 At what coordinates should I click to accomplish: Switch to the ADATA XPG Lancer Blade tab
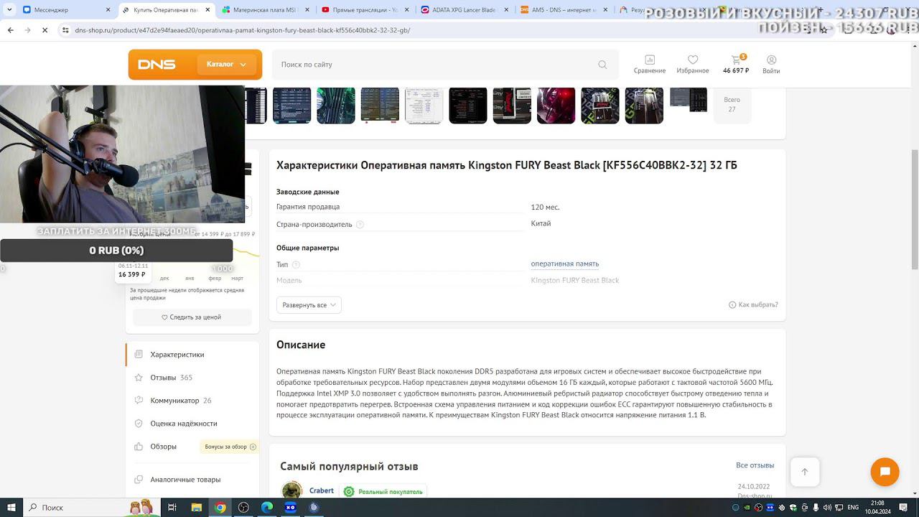[462, 10]
